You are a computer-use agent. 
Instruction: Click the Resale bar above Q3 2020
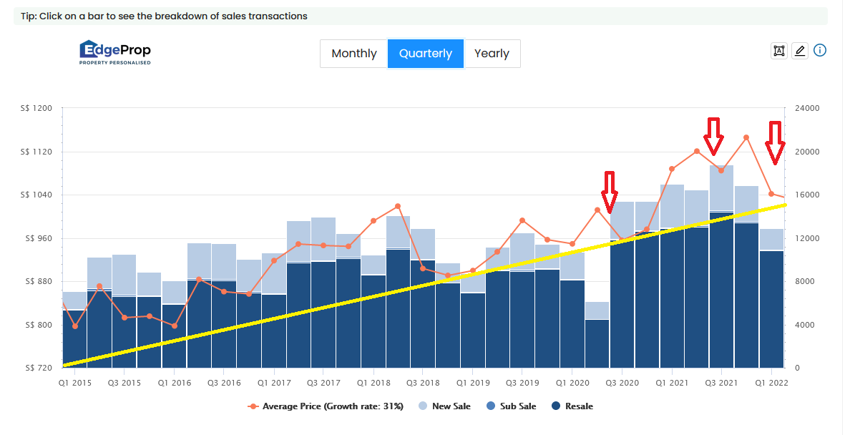622,304
